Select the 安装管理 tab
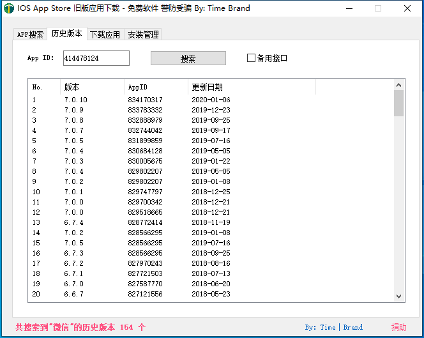The width and height of the screenshot is (424, 338). click(x=142, y=35)
